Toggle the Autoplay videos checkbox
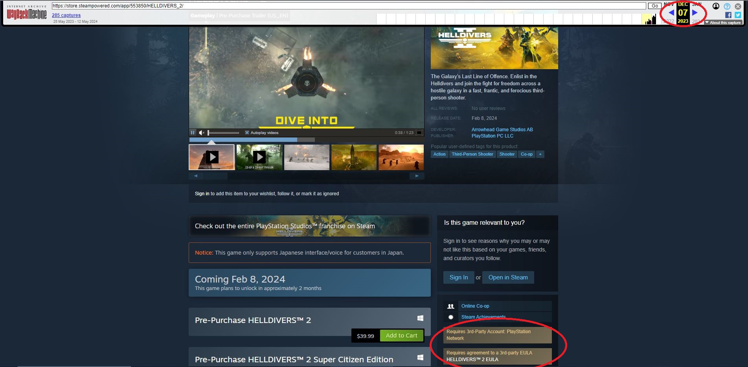Image resolution: width=748 pixels, height=367 pixels. coord(247,133)
